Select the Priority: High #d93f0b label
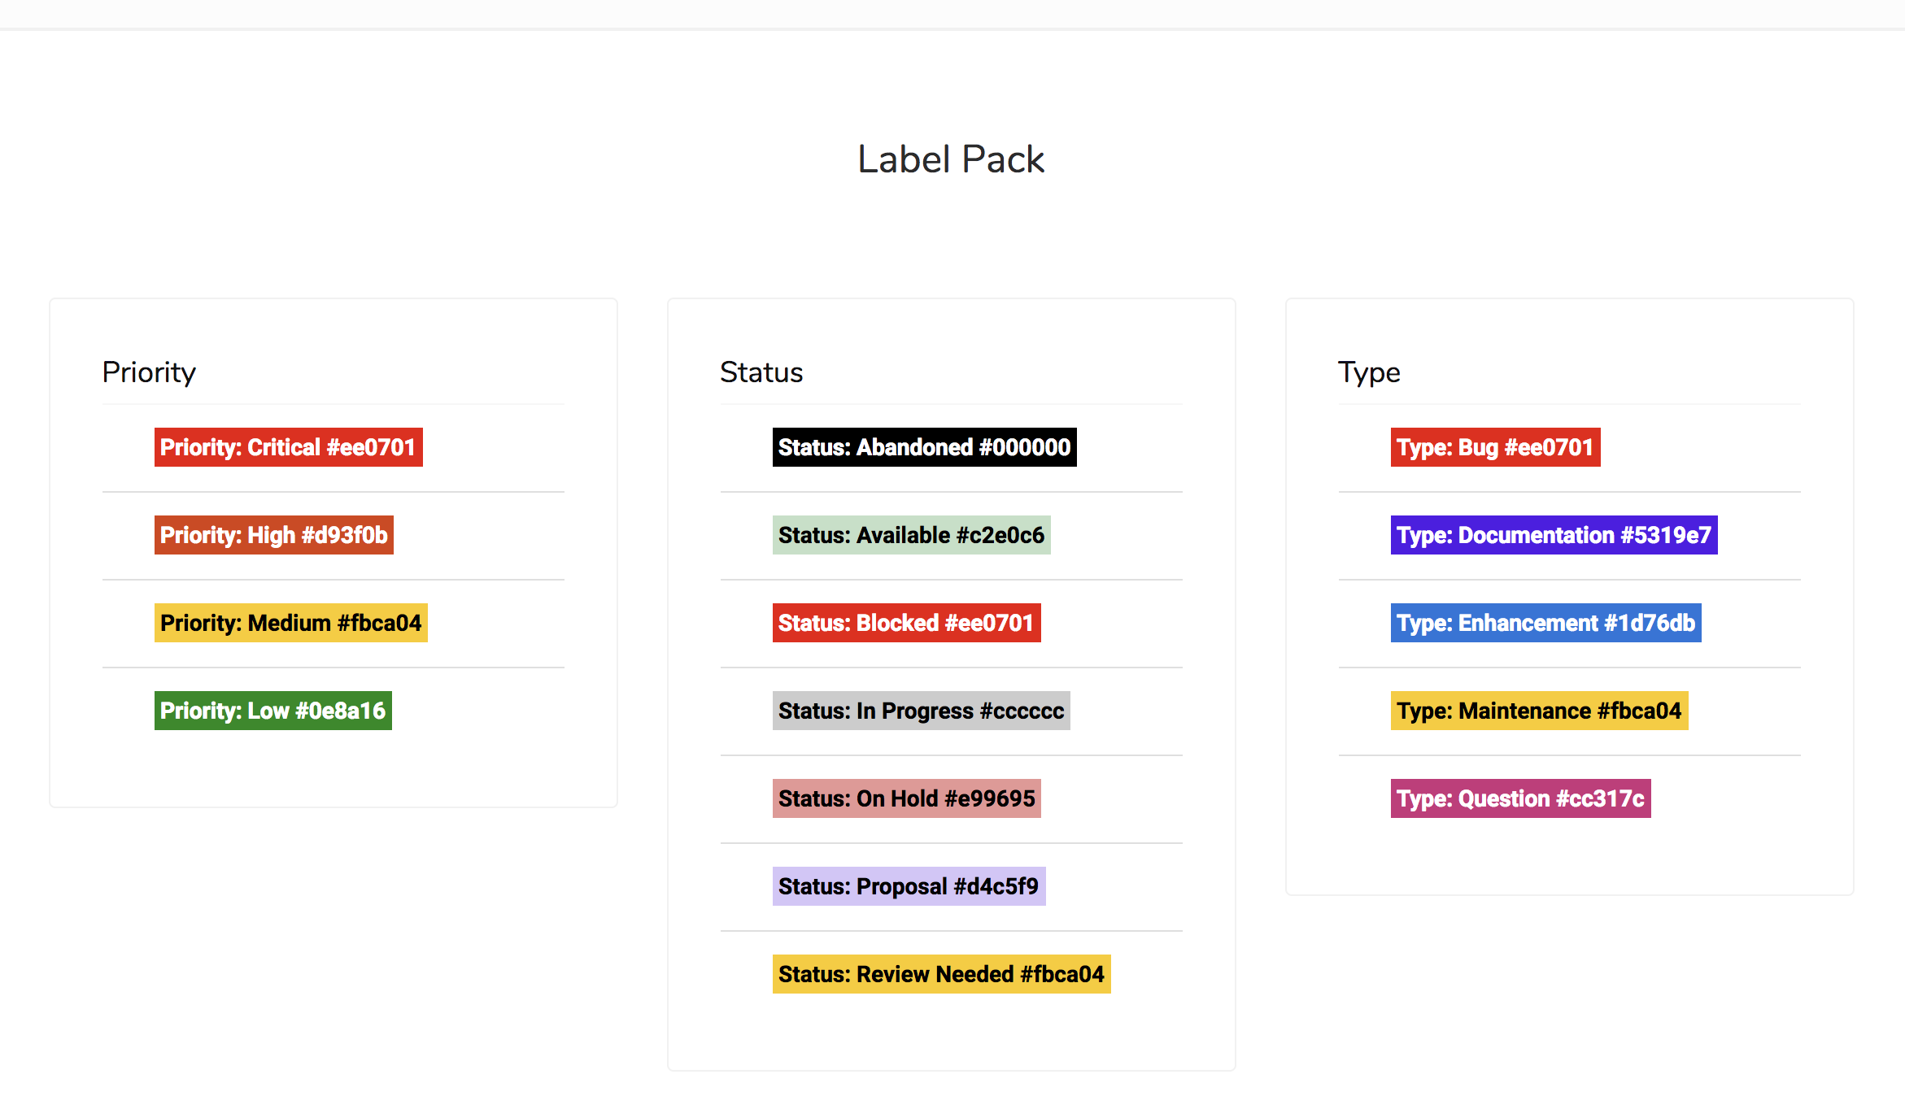 pyautogui.click(x=273, y=535)
